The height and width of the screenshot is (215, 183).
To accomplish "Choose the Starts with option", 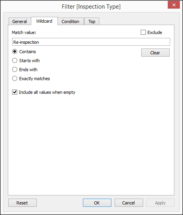I will coord(15,61).
